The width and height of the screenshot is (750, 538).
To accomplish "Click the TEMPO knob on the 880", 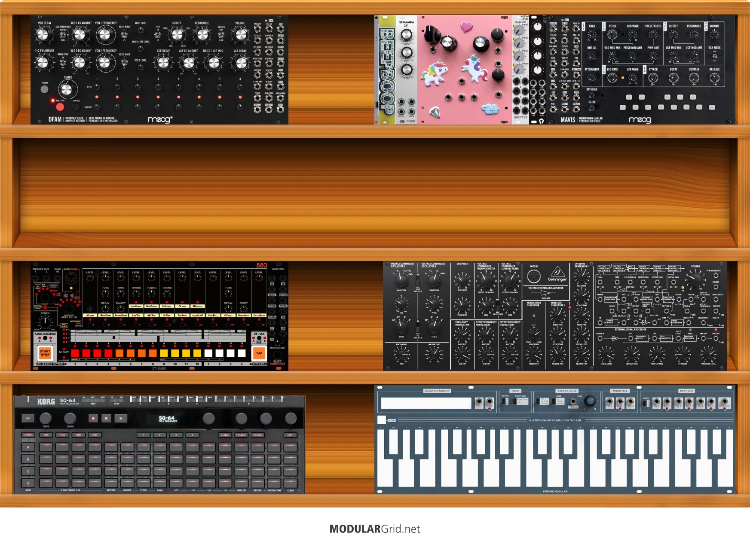I will pos(45,323).
